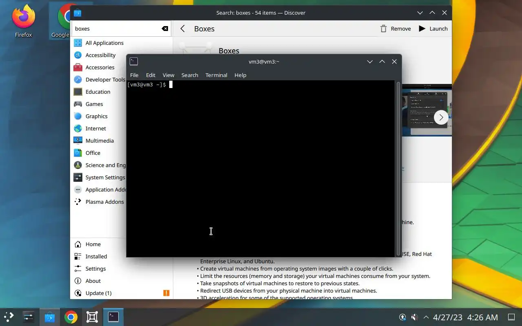The image size is (522, 326).
Task: Open Firefox from the desktop icon
Action: click(23, 21)
